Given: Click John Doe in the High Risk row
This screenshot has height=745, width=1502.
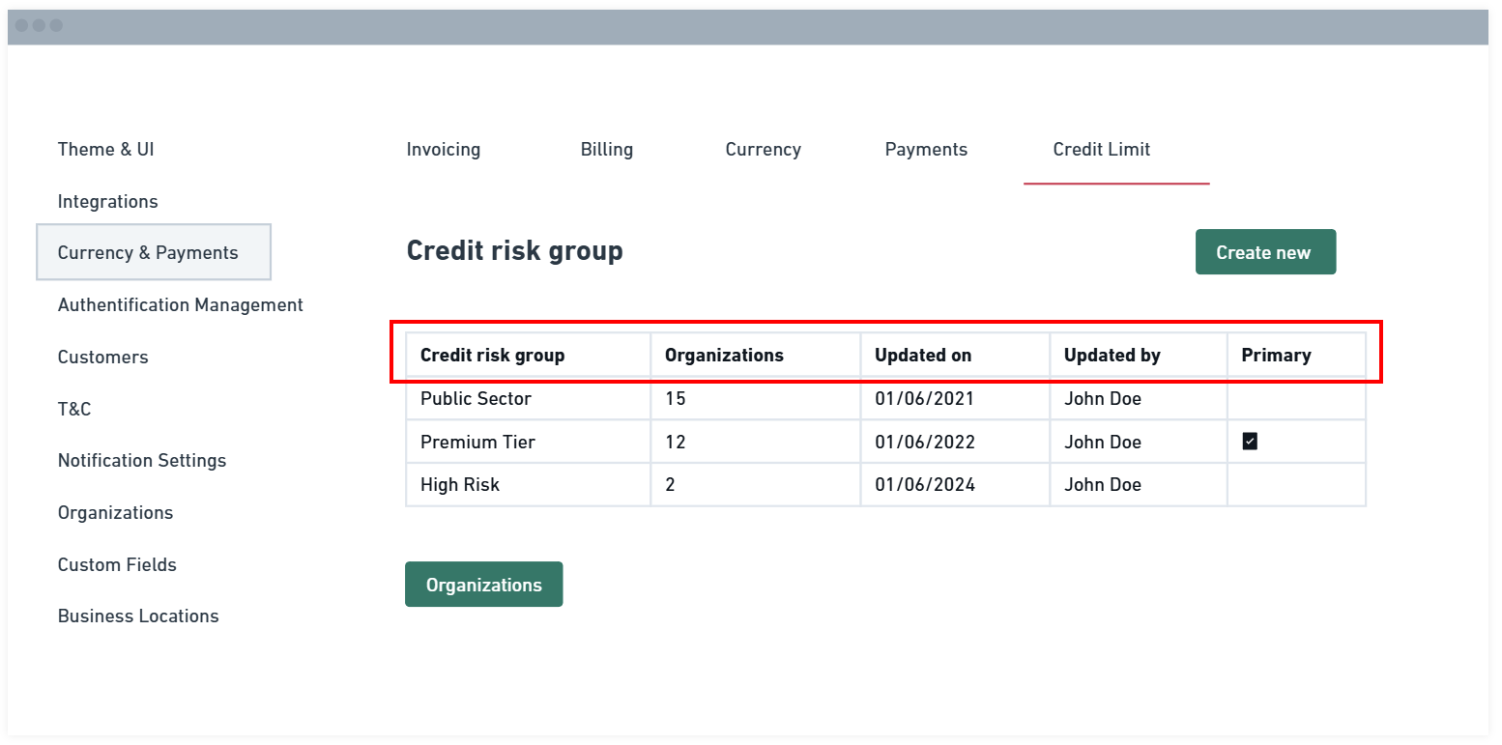Looking at the screenshot, I should point(1103,485).
